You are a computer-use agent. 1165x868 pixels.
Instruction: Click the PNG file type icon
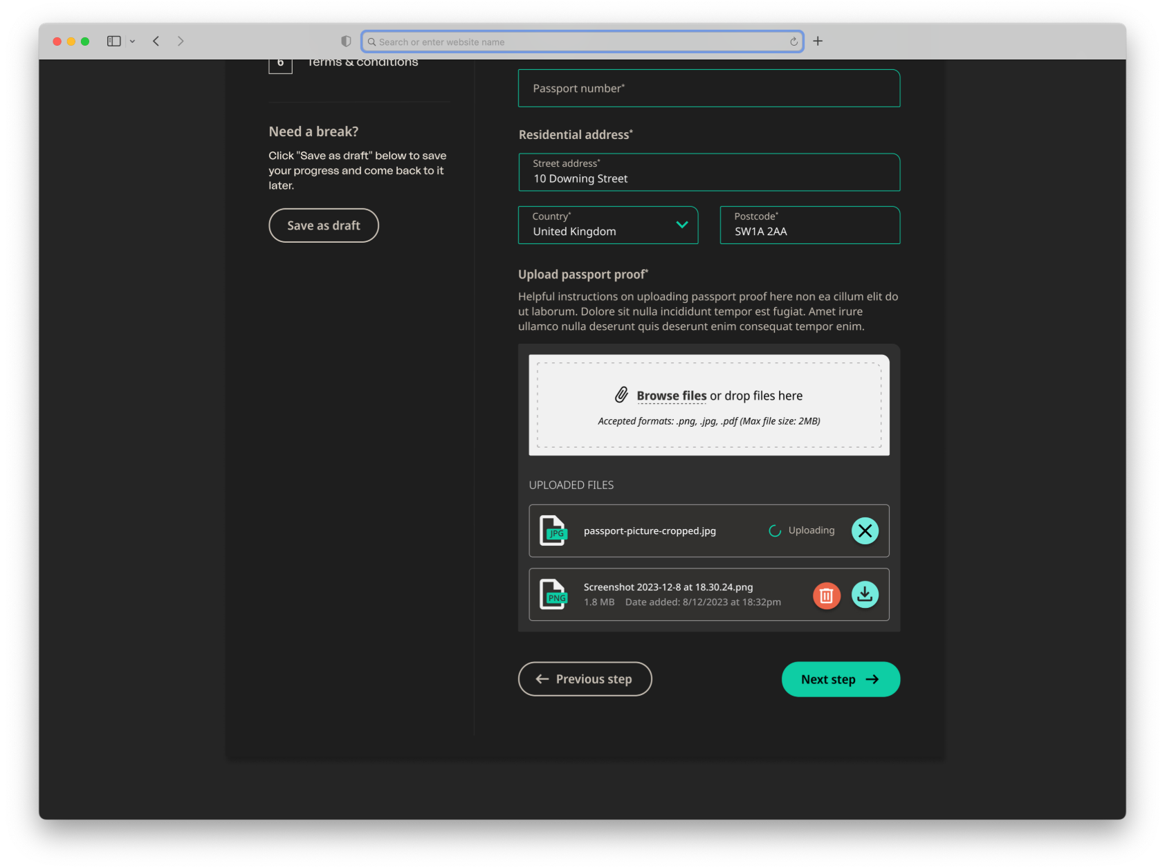click(553, 595)
